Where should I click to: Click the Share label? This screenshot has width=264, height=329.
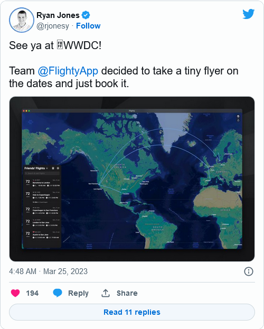(x=127, y=293)
